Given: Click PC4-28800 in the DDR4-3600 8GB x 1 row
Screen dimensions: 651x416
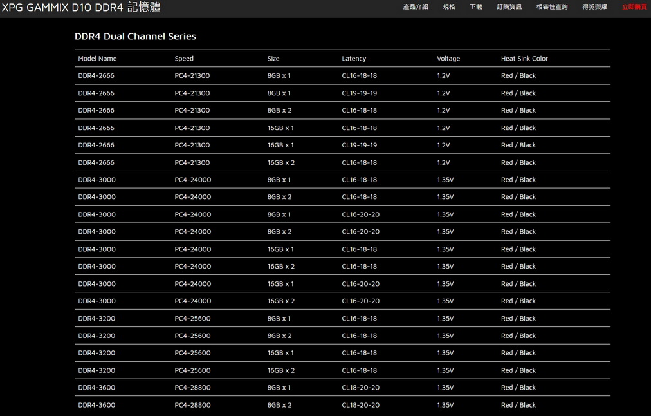Looking at the screenshot, I should pos(192,388).
